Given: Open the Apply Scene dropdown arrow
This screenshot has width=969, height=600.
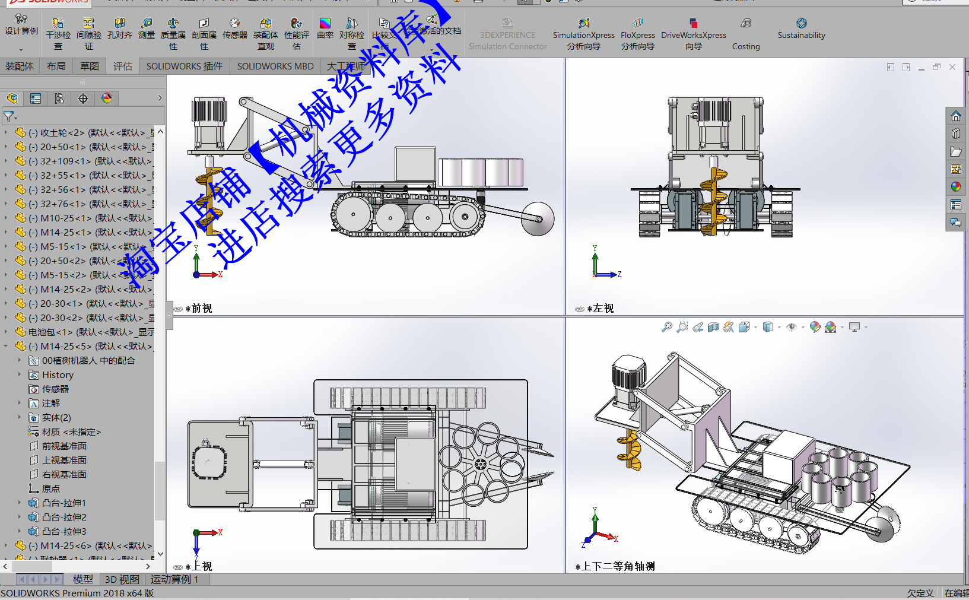Looking at the screenshot, I should tap(841, 327).
